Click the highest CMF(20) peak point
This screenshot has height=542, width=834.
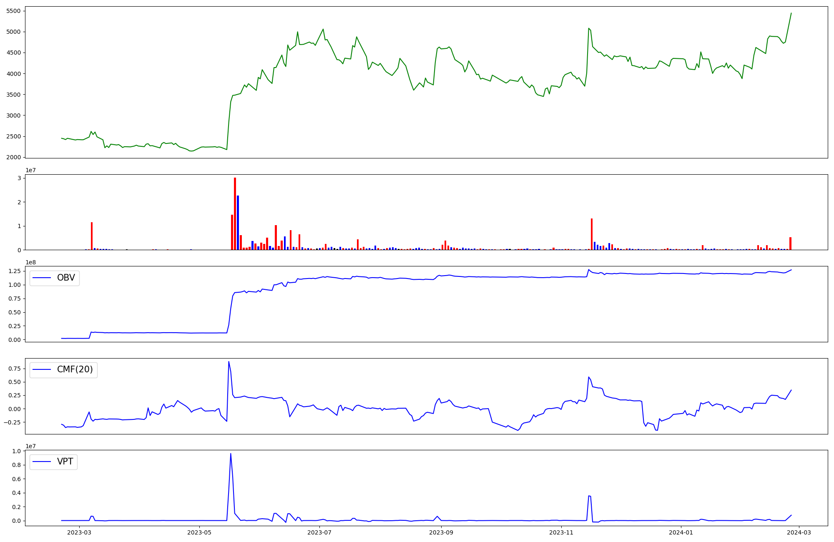229,361
